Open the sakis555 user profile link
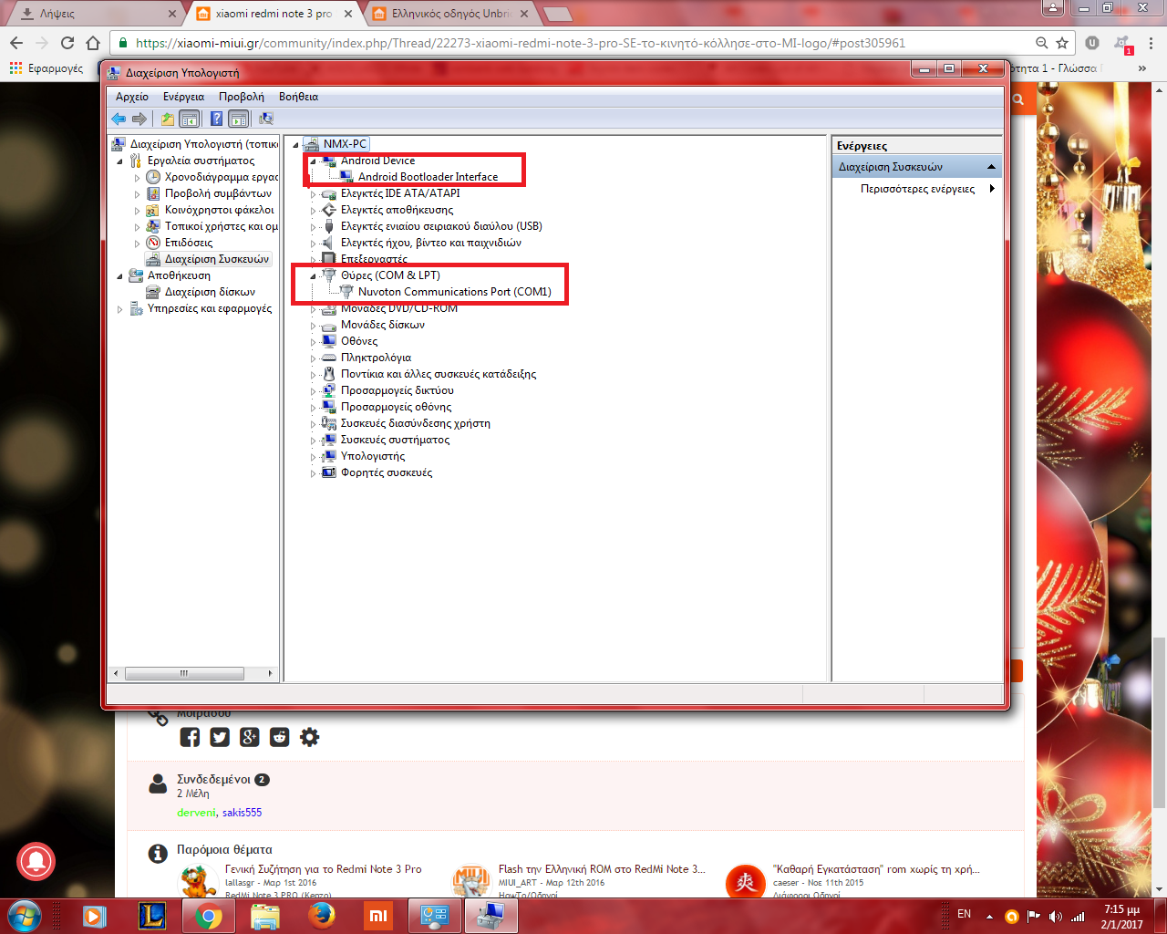This screenshot has width=1167, height=934. tap(242, 813)
